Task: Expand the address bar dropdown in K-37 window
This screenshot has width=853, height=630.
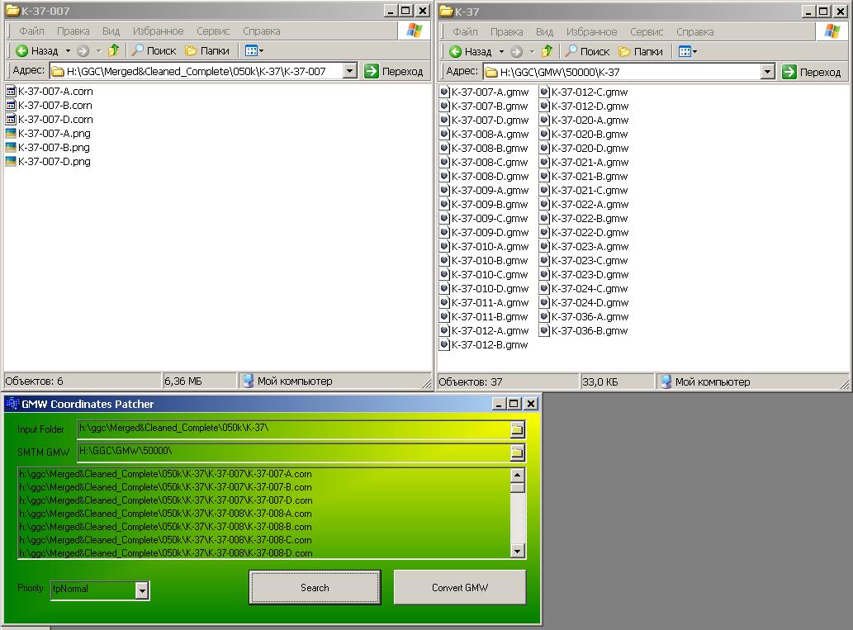Action: [x=767, y=72]
